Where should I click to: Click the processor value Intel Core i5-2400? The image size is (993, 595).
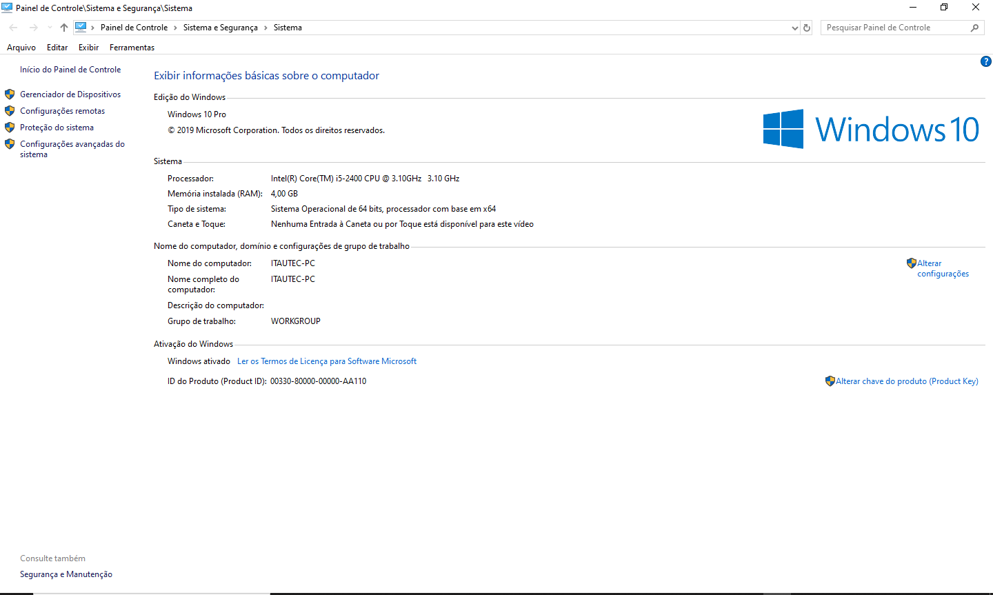point(365,179)
